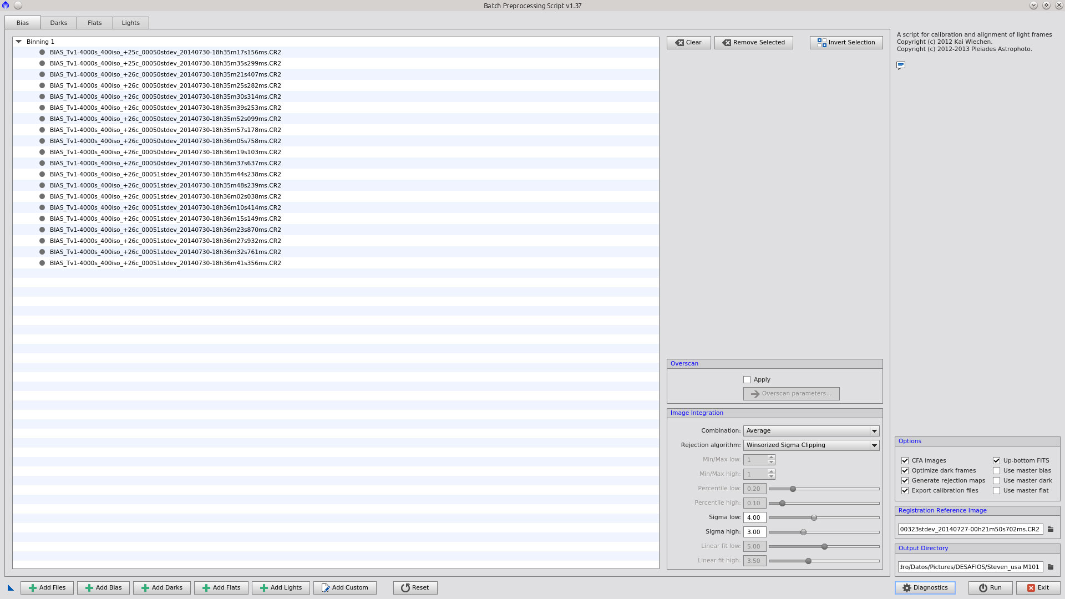Uncheck Optimize dark frames
This screenshot has width=1065, height=599.
coord(905,471)
